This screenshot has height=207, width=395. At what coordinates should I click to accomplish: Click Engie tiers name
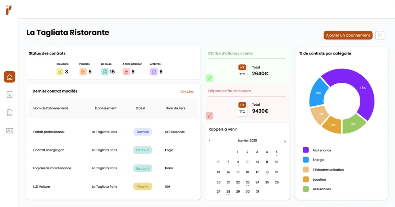(169, 150)
